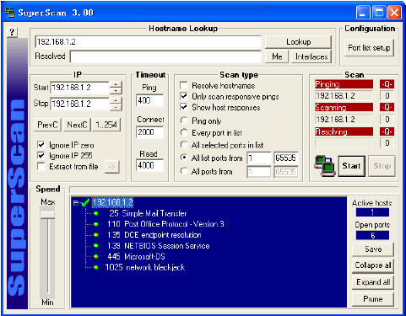Select the 110 Post Office Protocol row

(165, 224)
